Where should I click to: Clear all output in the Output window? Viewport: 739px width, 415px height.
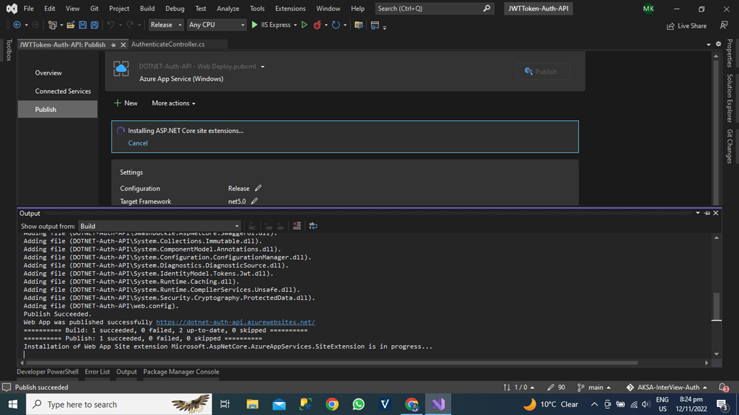coord(296,226)
